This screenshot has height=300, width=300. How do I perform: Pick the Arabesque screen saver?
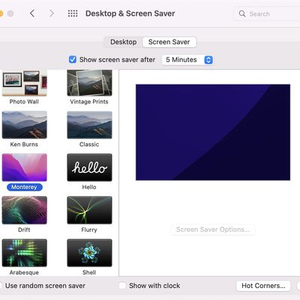[25, 253]
